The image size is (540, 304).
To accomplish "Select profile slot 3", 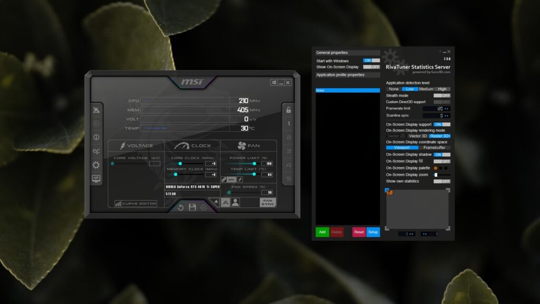I will tap(288, 151).
